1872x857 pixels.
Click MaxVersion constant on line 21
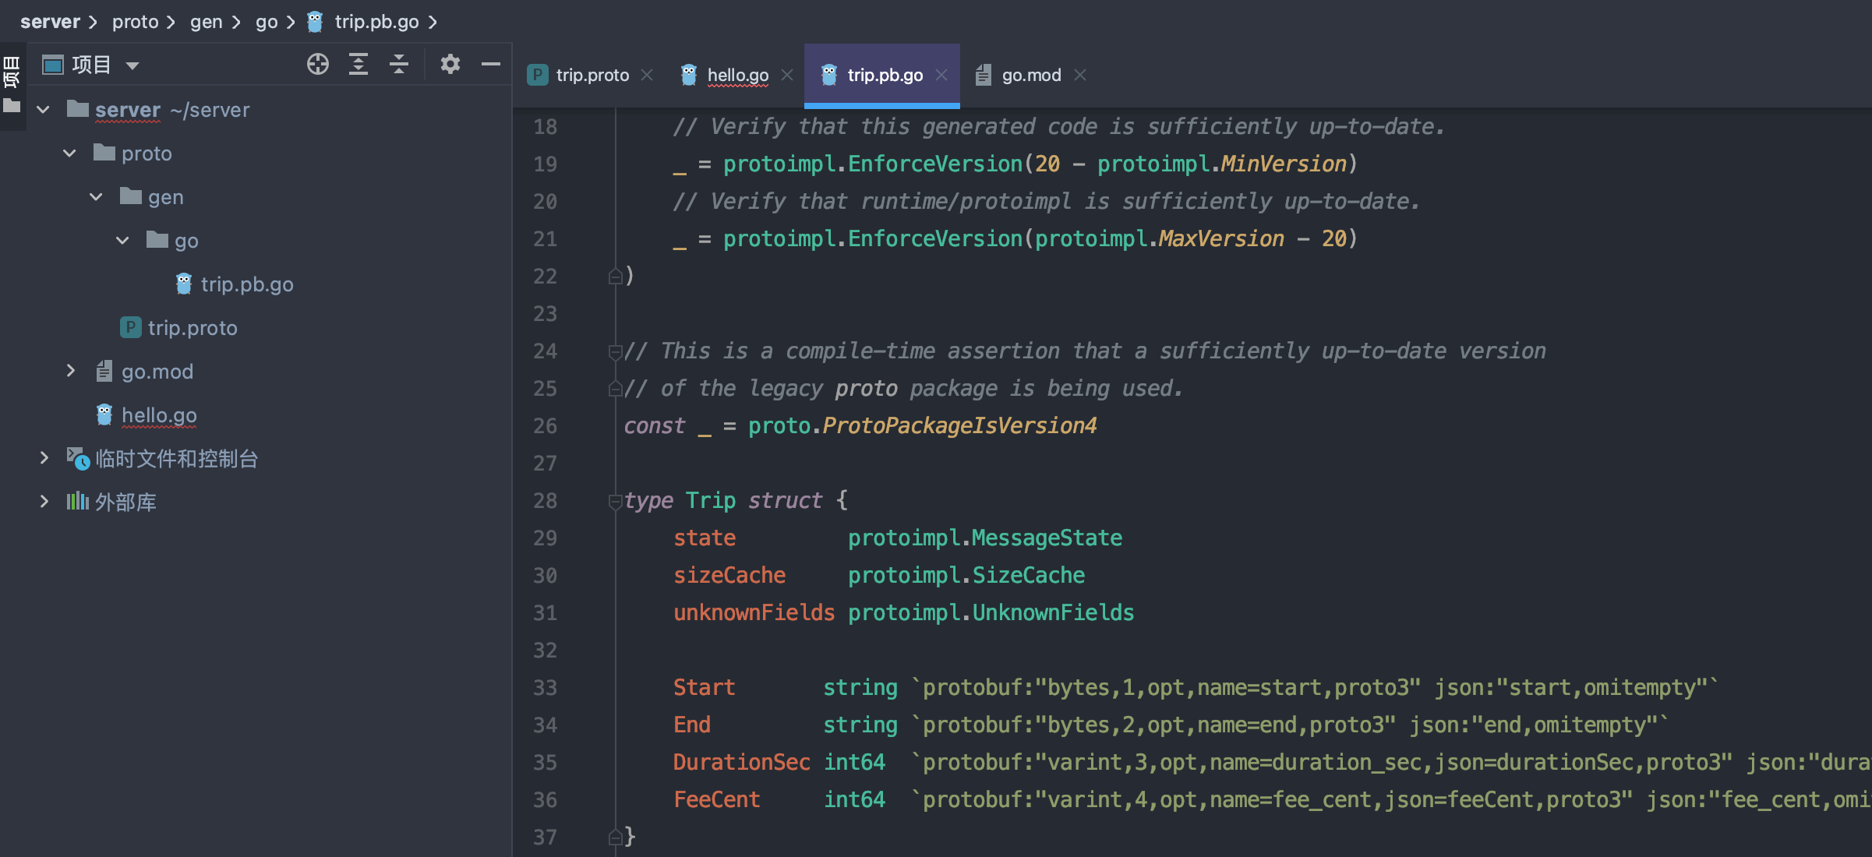[x=1222, y=238]
